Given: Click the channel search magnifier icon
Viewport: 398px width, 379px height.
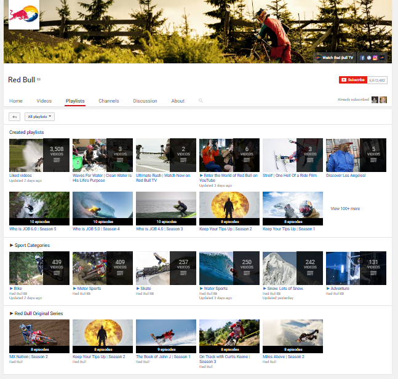Looking at the screenshot, I should tap(201, 101).
